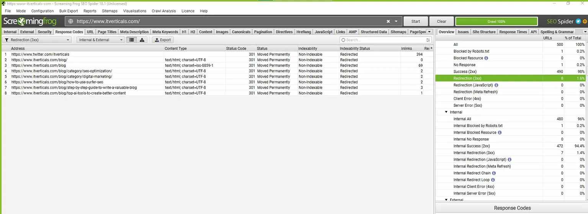
Task: Switch to tree view mode
Action: click(142, 40)
